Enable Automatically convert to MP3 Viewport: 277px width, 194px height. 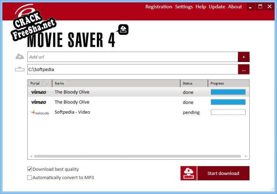[x=30, y=178]
